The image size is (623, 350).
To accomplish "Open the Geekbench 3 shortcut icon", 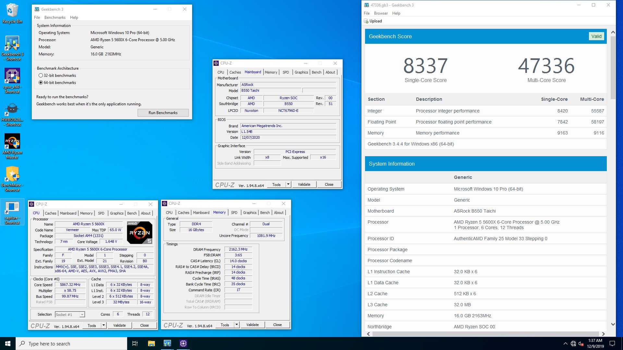I will tap(12, 48).
